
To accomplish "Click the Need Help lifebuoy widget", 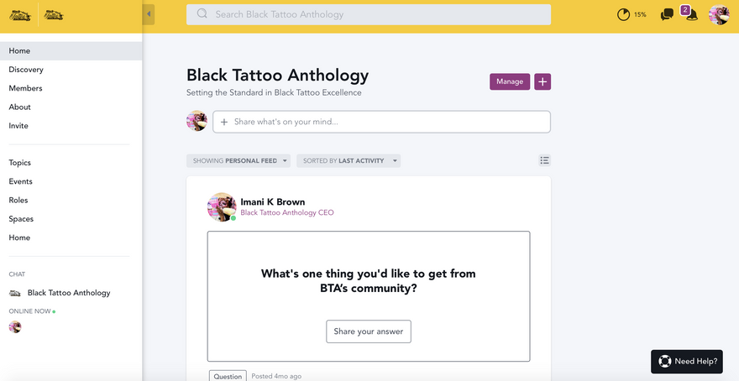I will tap(687, 361).
